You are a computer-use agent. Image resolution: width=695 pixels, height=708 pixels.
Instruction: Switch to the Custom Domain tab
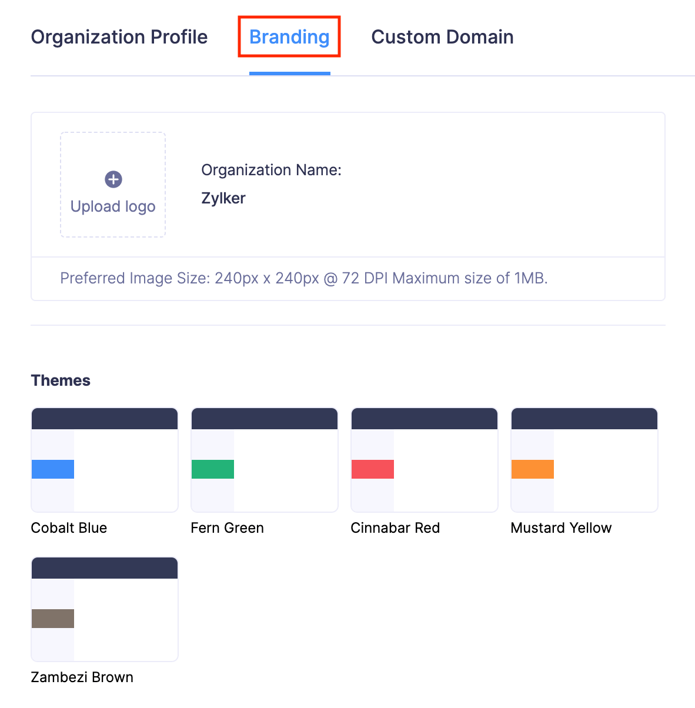coord(442,37)
